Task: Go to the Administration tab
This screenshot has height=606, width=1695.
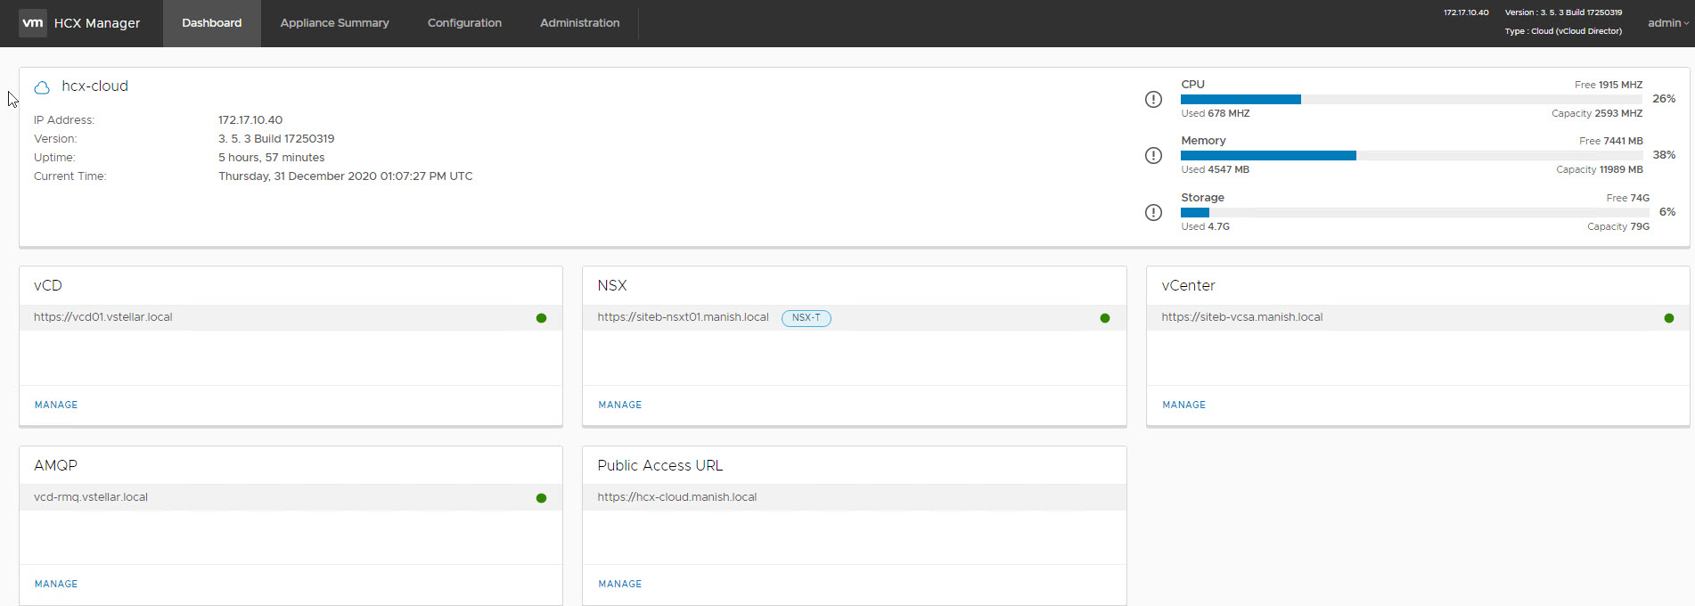Action: [579, 23]
